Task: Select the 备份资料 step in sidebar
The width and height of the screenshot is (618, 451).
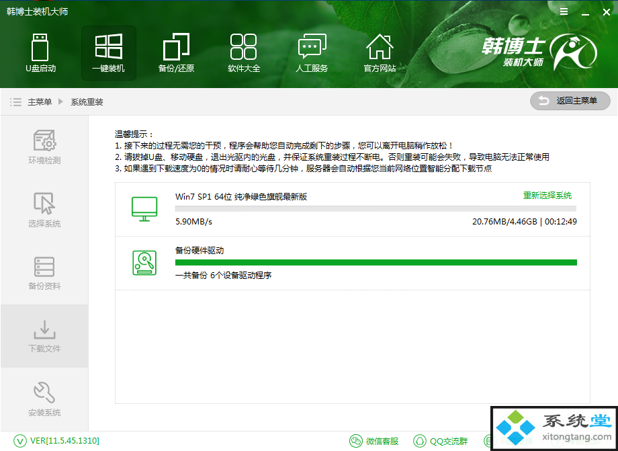Action: coord(44,273)
